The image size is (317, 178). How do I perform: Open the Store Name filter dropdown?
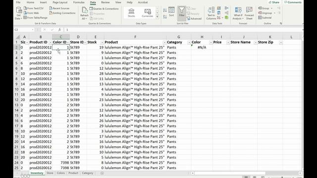coord(256,43)
